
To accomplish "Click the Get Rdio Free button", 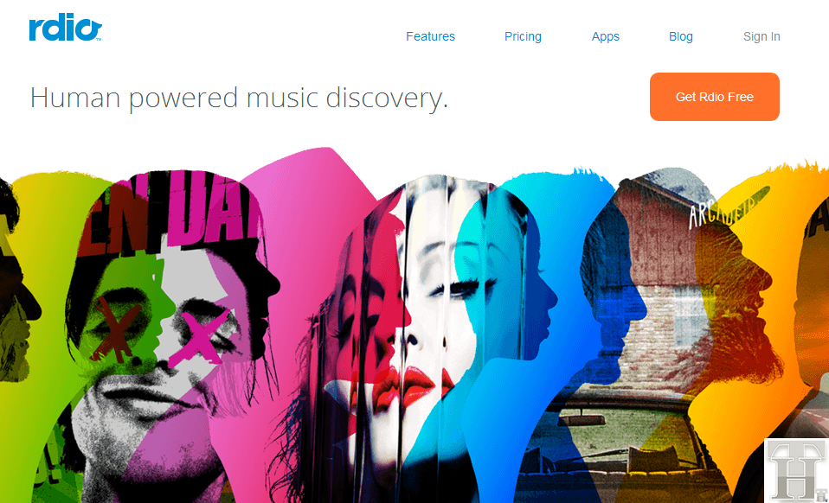I will [x=714, y=97].
